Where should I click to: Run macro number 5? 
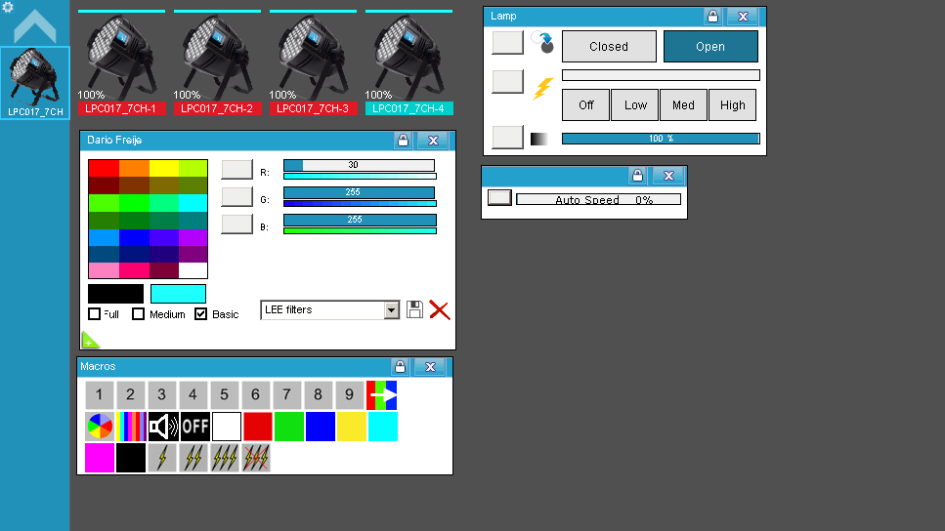pos(224,395)
